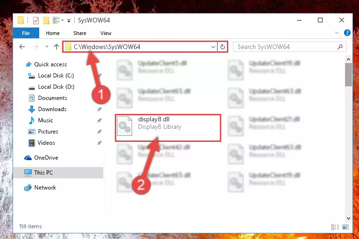Go back with the Back arrow
359x239 pixels.
(22, 47)
